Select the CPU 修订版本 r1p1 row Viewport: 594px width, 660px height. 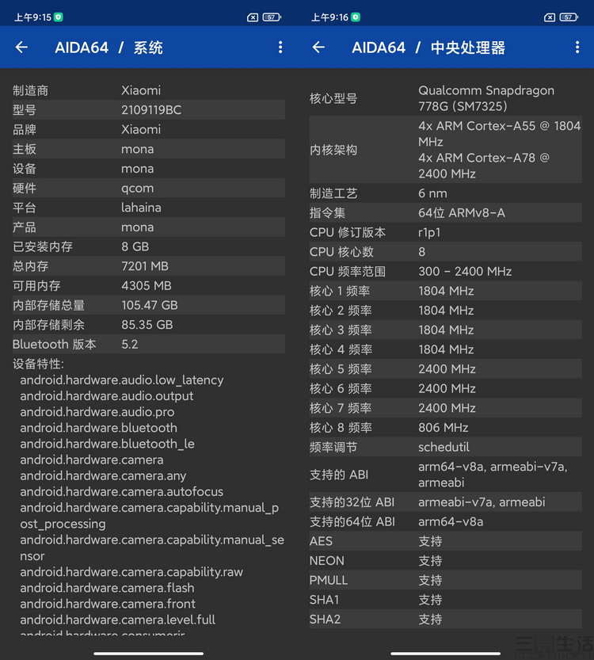(x=445, y=232)
